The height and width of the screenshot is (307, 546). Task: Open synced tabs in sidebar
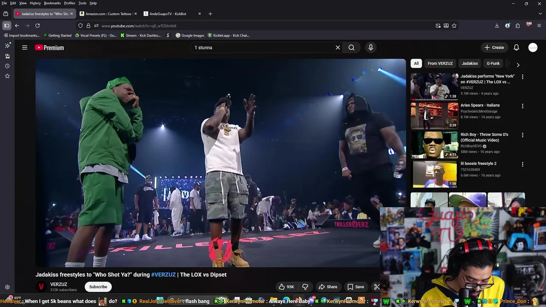(x=7, y=56)
